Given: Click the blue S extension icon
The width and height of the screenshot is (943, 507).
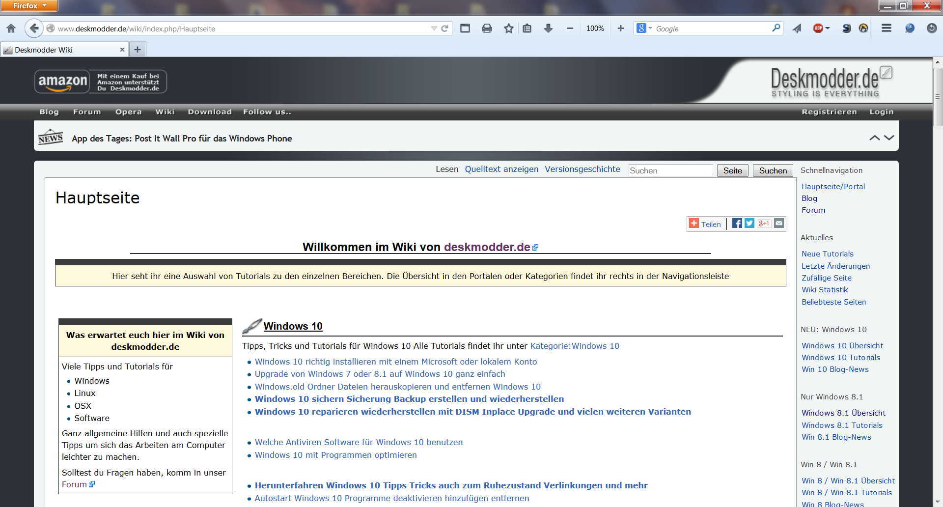Looking at the screenshot, I should point(846,28).
